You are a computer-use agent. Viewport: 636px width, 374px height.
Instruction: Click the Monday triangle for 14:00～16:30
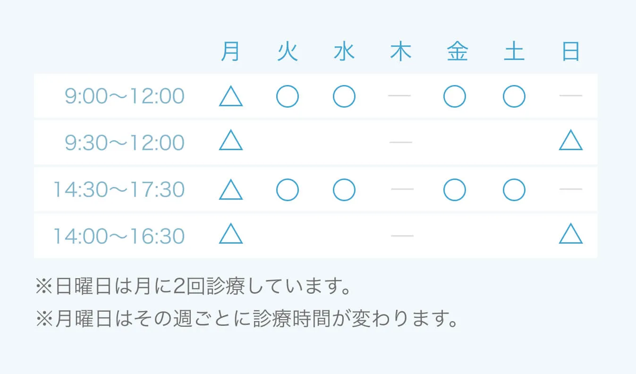231,235
